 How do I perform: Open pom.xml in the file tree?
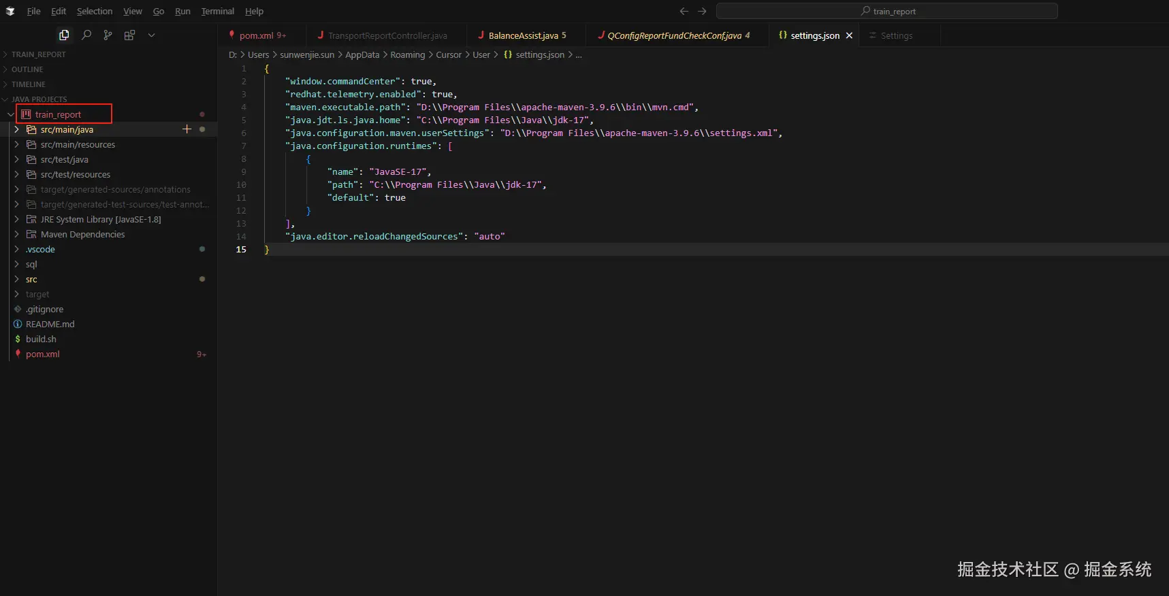point(42,354)
